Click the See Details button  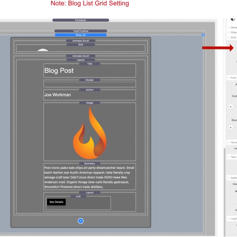(56, 202)
